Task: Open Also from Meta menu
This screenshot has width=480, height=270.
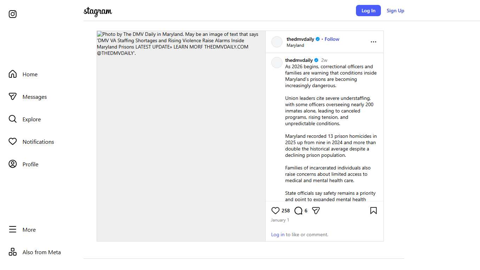Action: (x=13, y=252)
